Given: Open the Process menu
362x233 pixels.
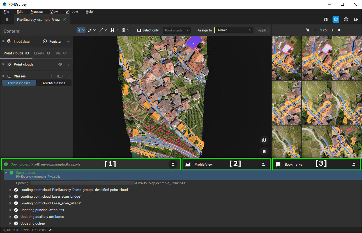Looking at the screenshot, I should tap(36, 12).
